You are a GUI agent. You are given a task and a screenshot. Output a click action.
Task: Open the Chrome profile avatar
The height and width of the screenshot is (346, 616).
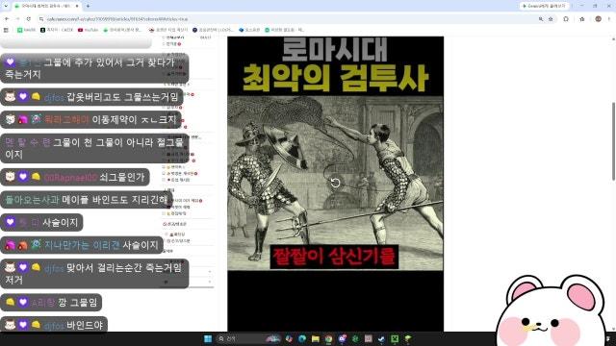point(598,19)
